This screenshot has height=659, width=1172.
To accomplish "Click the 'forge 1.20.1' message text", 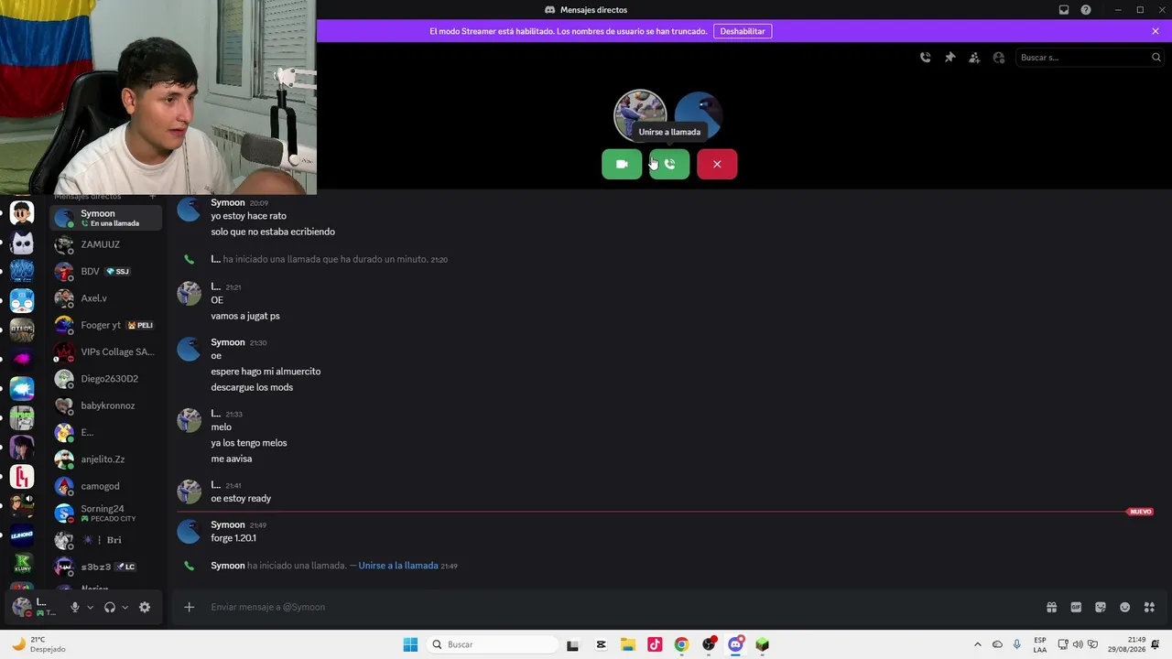I will [x=233, y=538].
